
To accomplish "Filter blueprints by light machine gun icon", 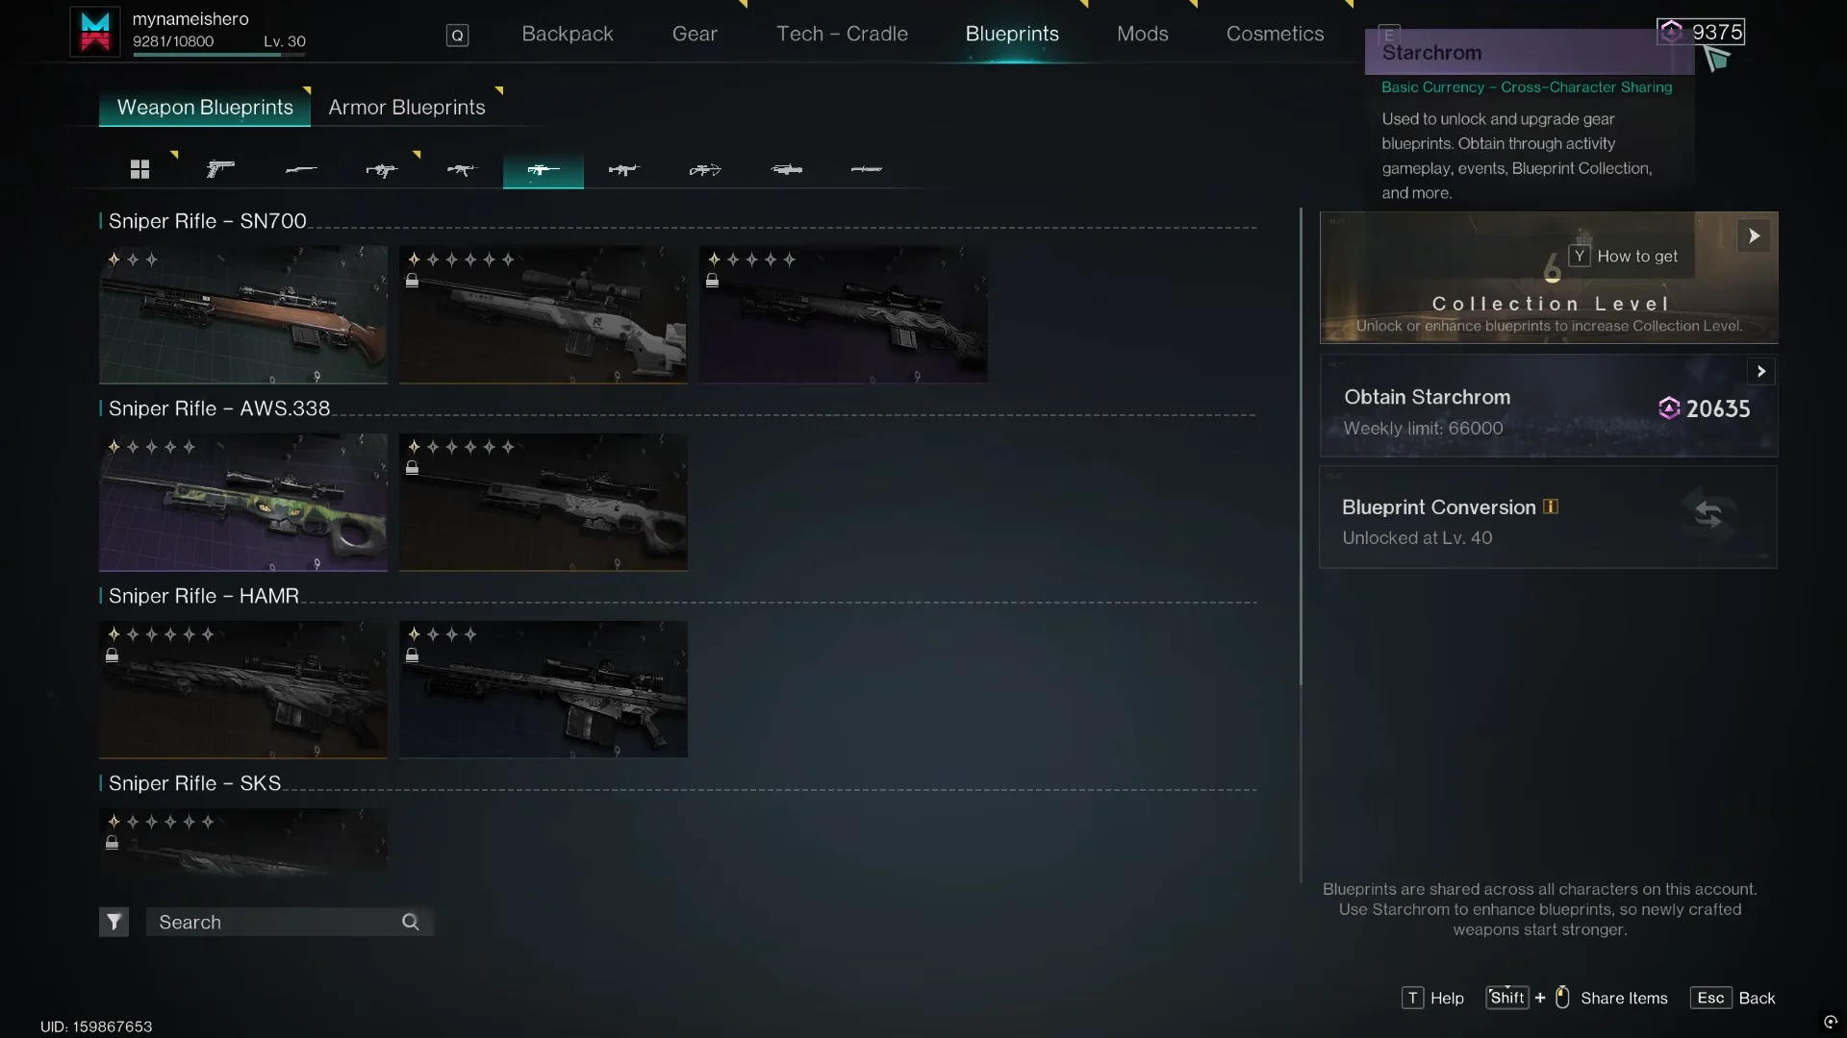I will 624,169.
